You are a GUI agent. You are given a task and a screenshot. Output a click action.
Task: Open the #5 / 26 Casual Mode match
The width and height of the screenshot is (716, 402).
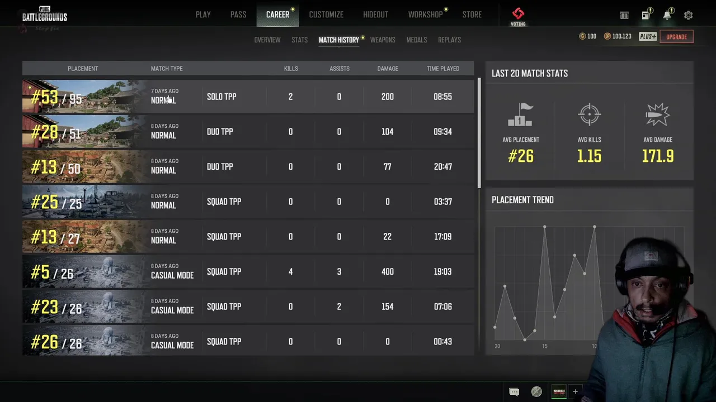pos(248,271)
